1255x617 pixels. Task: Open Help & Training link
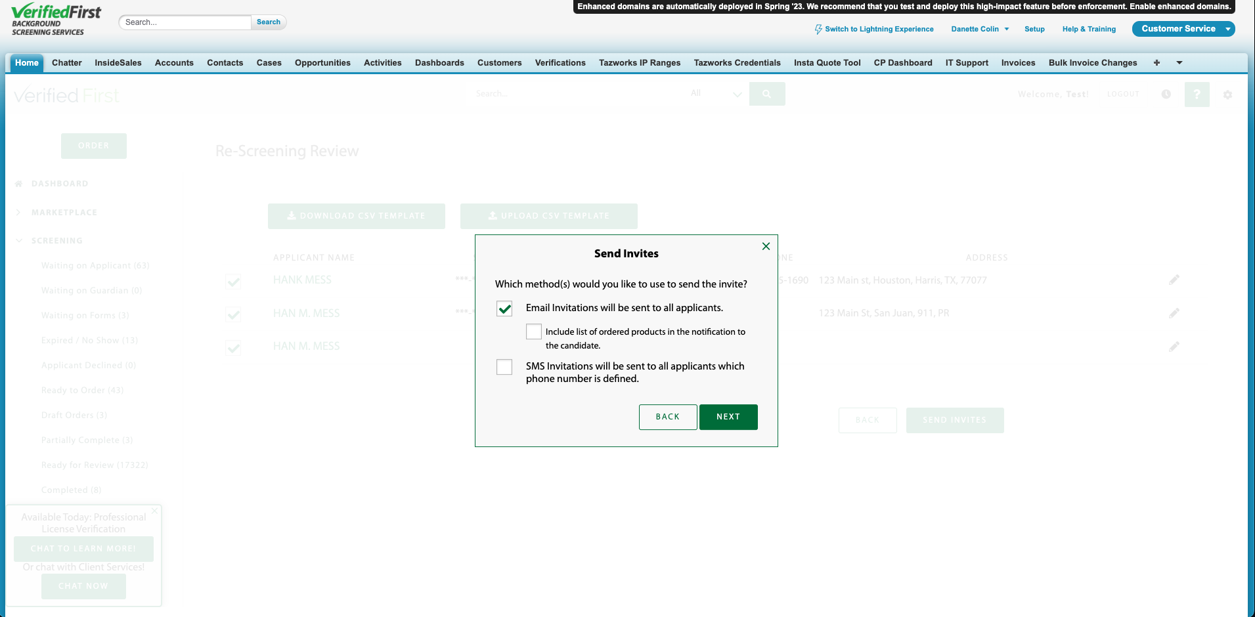click(1089, 29)
